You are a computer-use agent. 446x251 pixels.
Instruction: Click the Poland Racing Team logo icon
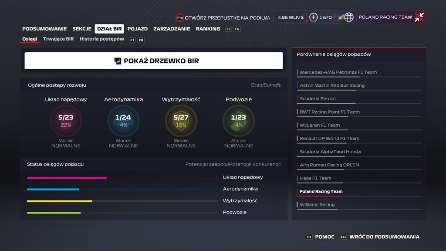point(419,17)
